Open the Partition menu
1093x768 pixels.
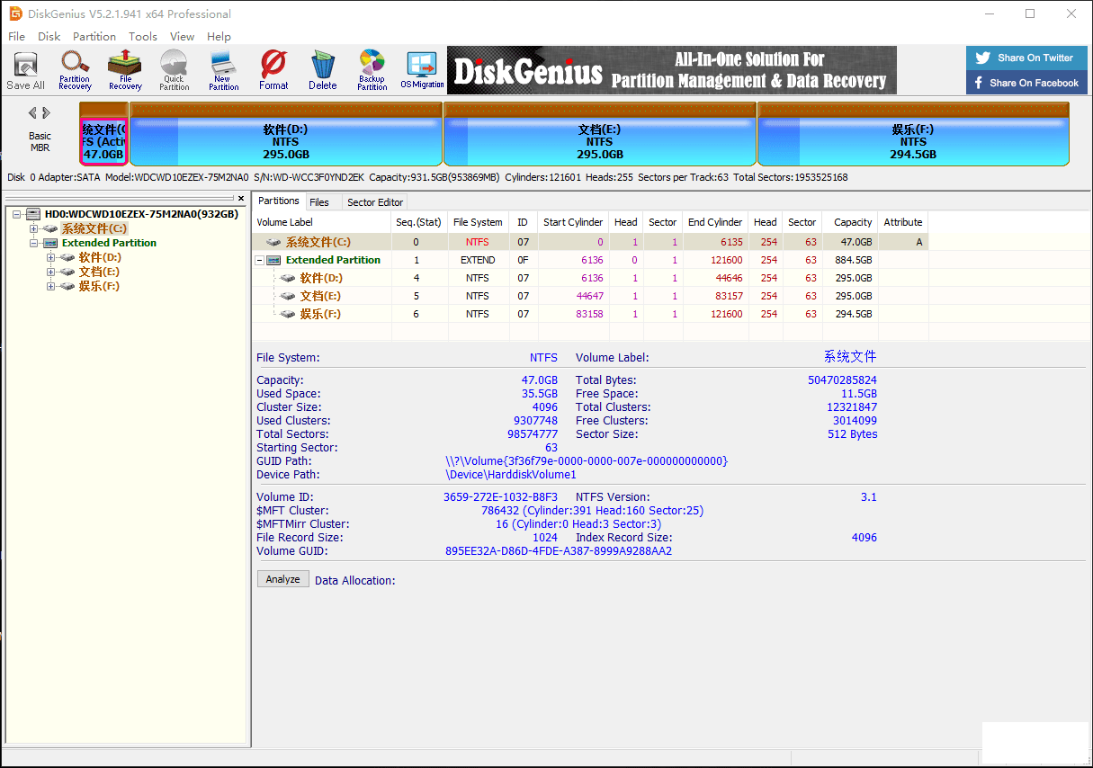[94, 36]
